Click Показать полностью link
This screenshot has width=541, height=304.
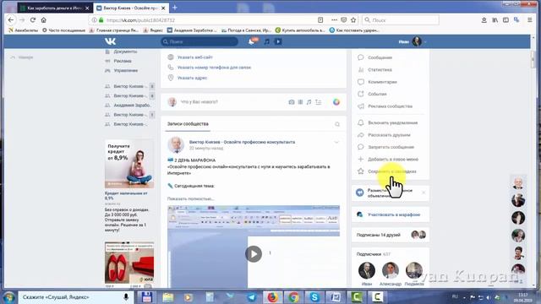pos(190,199)
